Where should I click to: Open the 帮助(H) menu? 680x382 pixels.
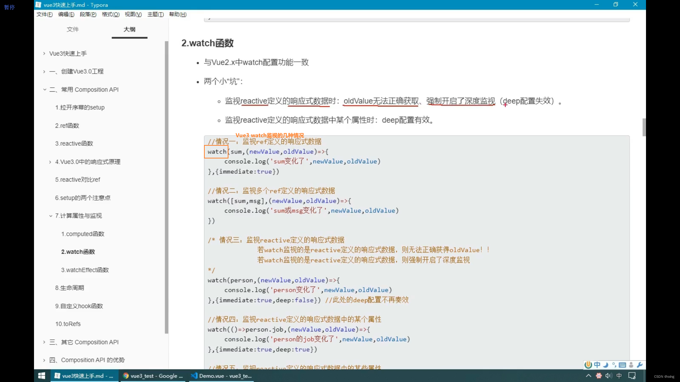pos(178,15)
